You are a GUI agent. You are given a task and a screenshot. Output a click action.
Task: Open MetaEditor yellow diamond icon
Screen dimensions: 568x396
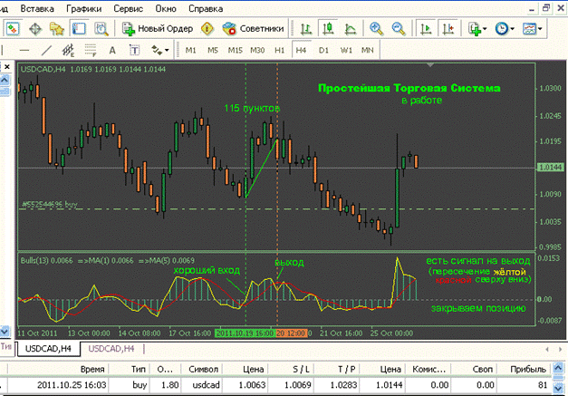(x=207, y=29)
